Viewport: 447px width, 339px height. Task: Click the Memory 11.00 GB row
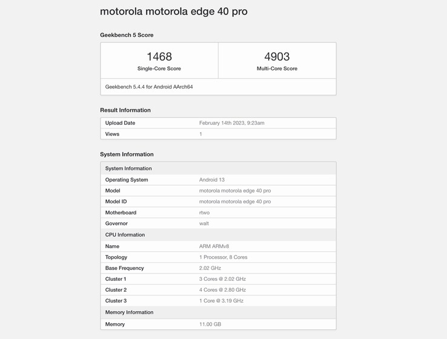218,324
